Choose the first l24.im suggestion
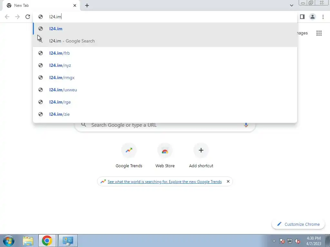Screen dimensions: 330x247 click(x=165, y=29)
